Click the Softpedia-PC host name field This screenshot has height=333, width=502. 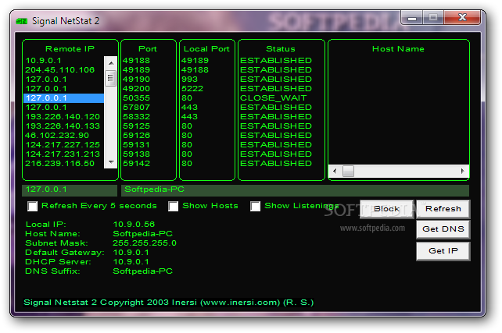pos(295,190)
